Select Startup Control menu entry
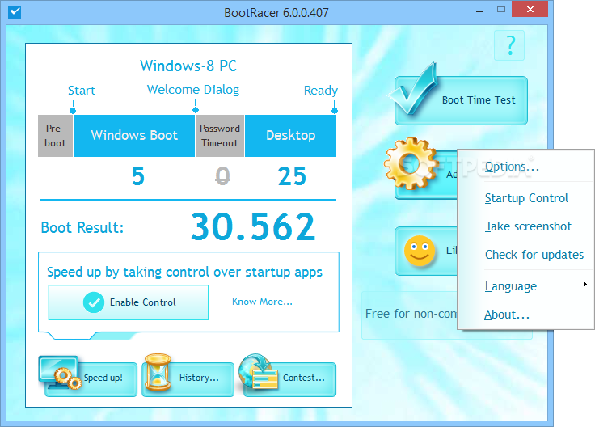The width and height of the screenshot is (595, 427). [x=525, y=198]
